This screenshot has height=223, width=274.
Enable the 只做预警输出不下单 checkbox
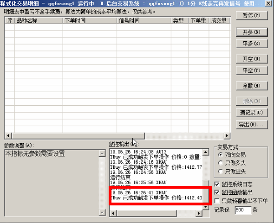(x=217, y=201)
